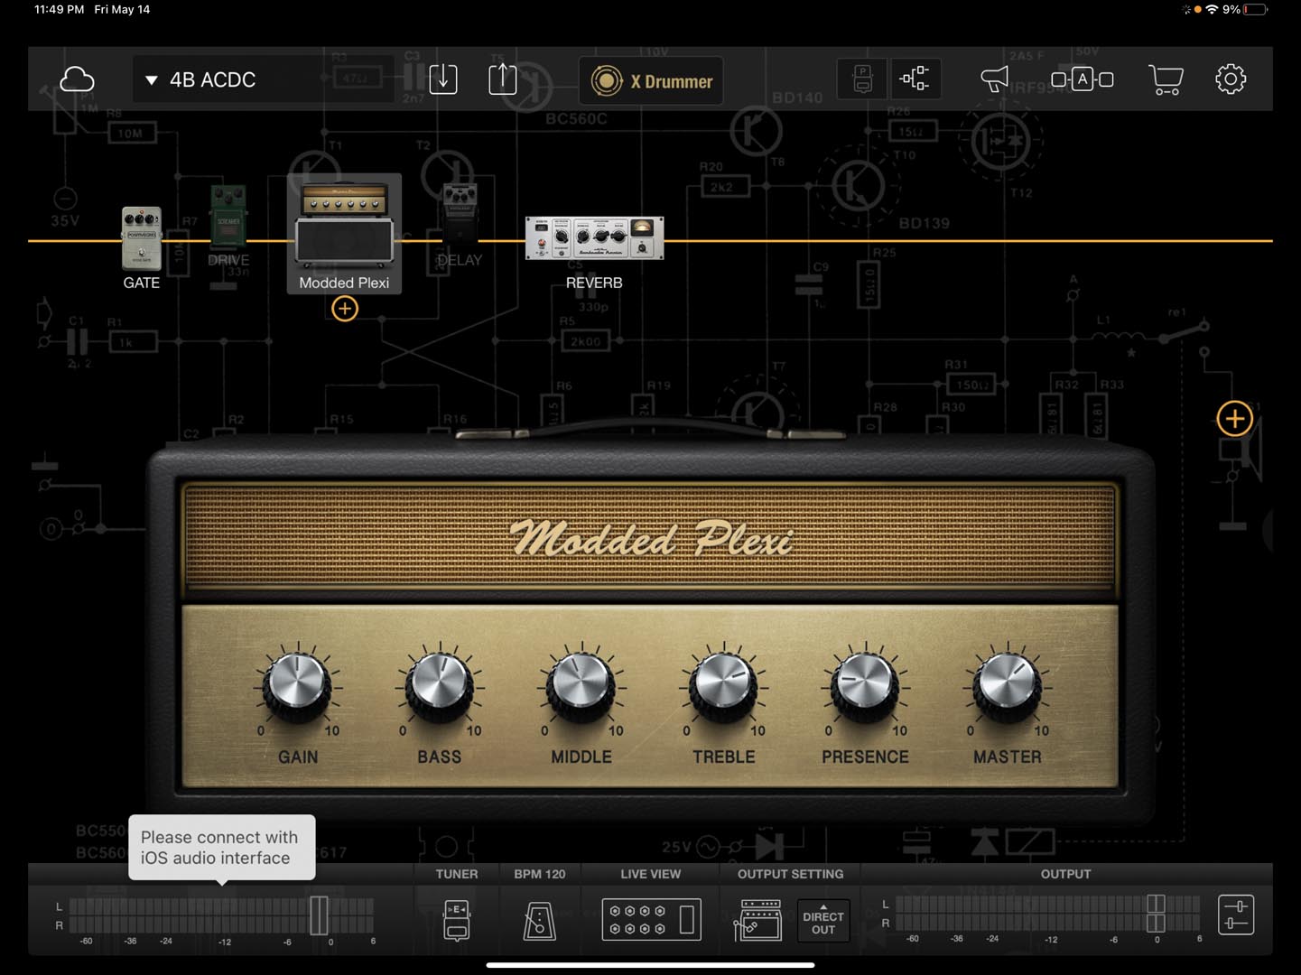Open the DIRECT OUT selector
Image resolution: width=1301 pixels, height=975 pixels.
[823, 921]
